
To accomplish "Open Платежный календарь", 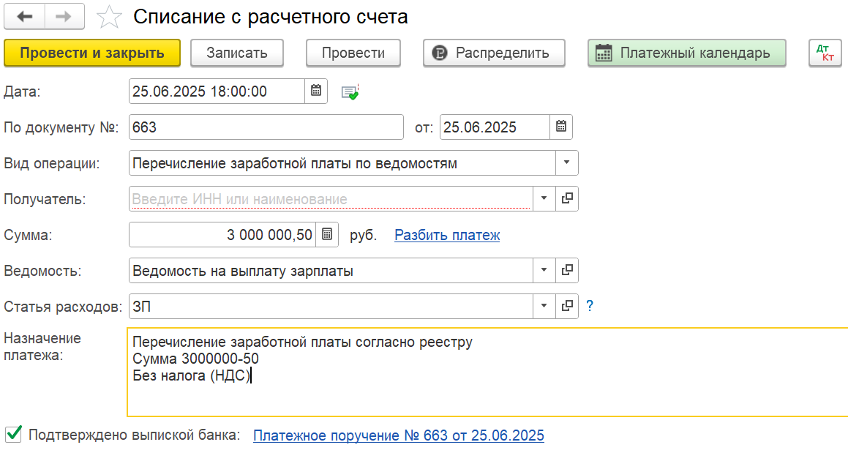I will click(687, 53).
